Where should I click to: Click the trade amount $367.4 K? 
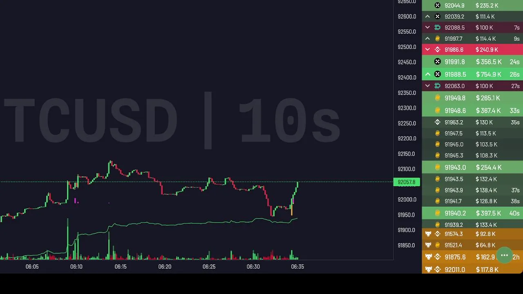click(x=488, y=111)
